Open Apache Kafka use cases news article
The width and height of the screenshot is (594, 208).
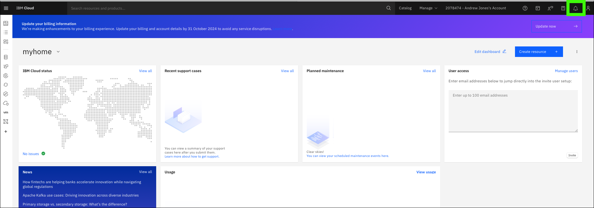(x=81, y=195)
